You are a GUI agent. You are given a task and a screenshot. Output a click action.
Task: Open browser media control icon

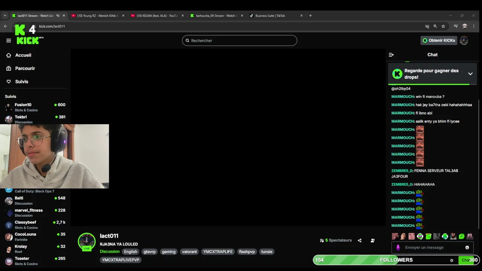pos(456,26)
